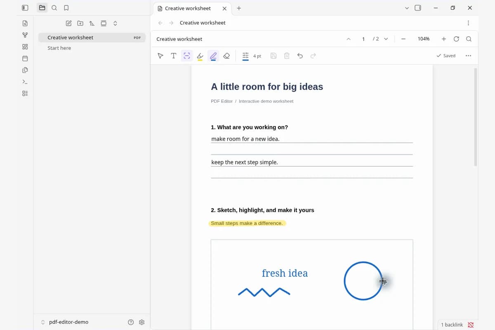Create a new note
Screen dimensions: 495x330
pos(68,24)
